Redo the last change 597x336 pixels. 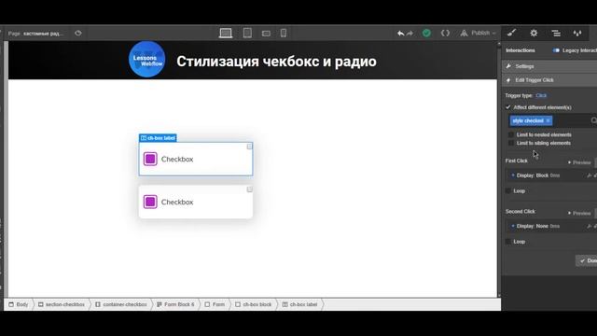tap(410, 34)
